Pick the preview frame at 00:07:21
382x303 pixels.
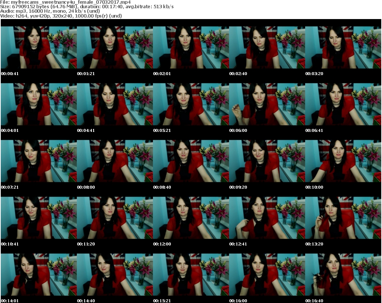pos(39,161)
